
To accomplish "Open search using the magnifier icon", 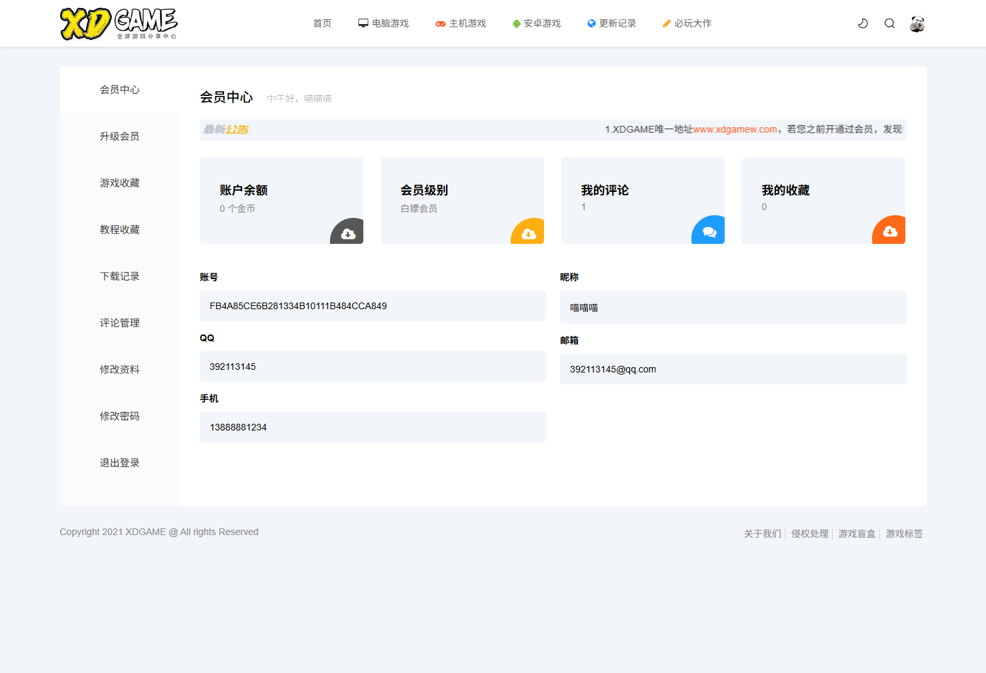I will 889,23.
